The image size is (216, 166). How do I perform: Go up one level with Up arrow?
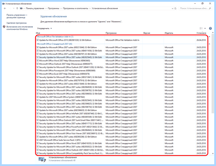click(x=17, y=8)
